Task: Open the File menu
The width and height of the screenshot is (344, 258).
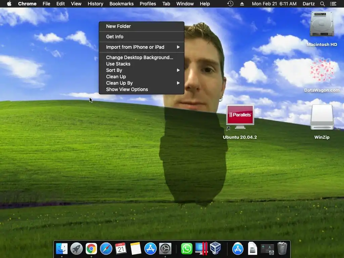Action: (46, 4)
